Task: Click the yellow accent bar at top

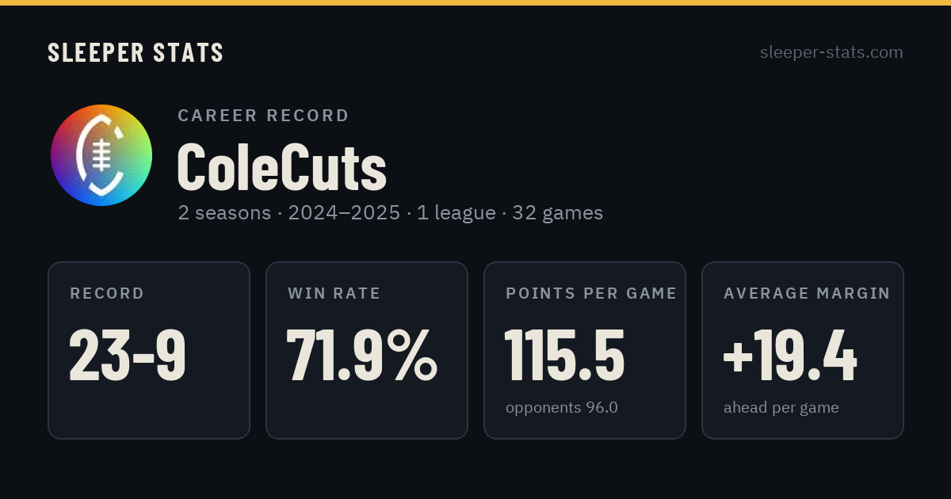Action: (x=475, y=2)
